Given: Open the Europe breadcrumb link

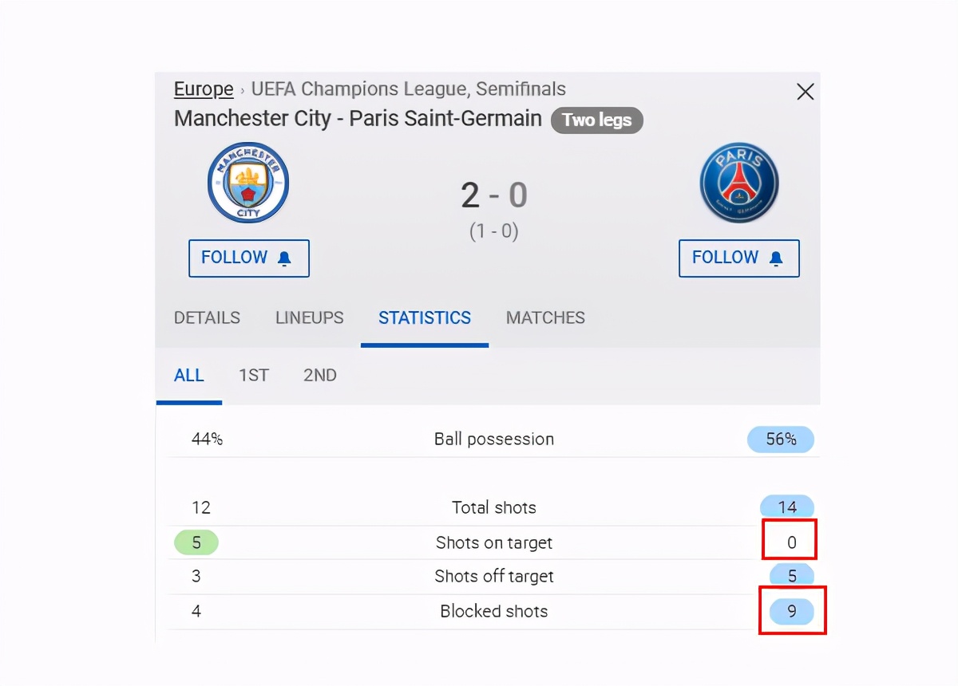Looking at the screenshot, I should (204, 89).
